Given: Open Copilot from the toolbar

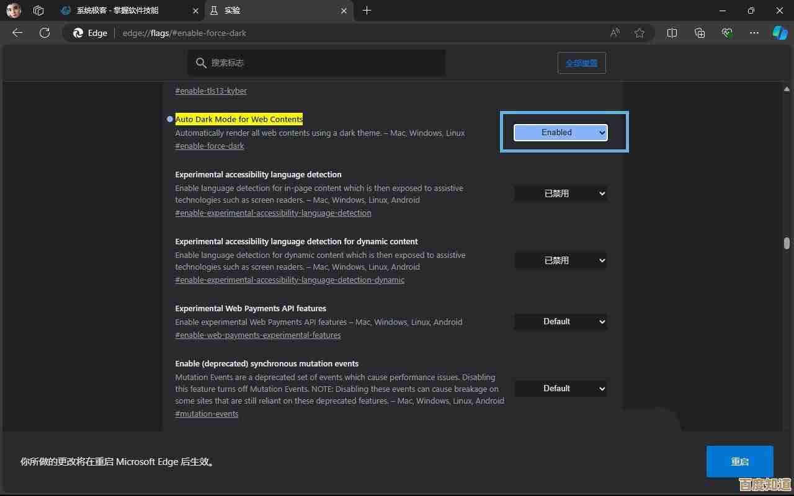Looking at the screenshot, I should coord(779,33).
